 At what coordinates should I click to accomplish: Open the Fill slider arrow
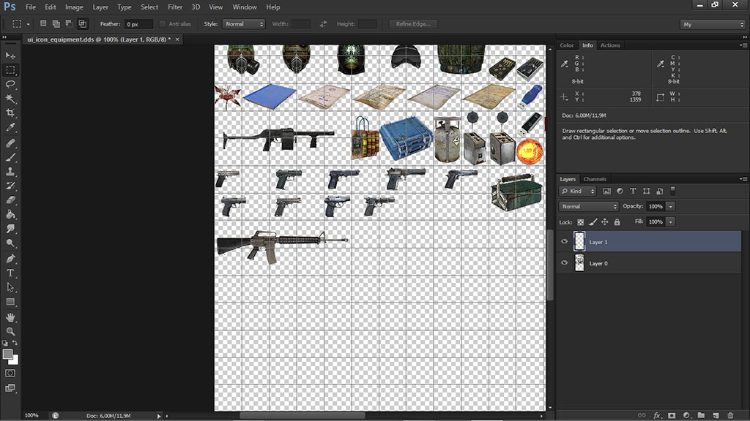[671, 221]
